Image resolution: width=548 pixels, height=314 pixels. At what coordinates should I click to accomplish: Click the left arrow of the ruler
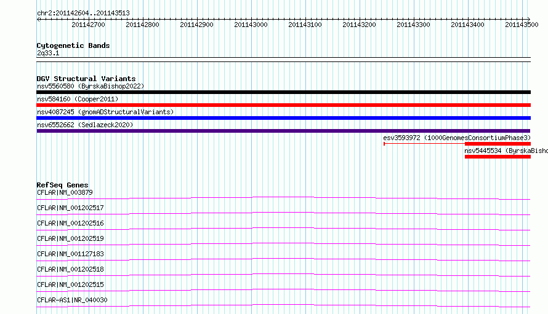pos(38,20)
